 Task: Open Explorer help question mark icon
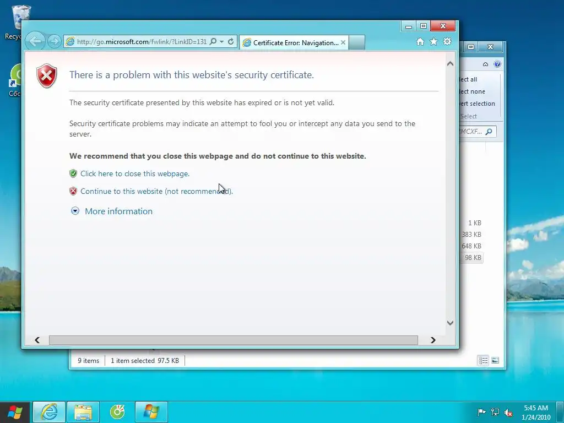(x=497, y=64)
